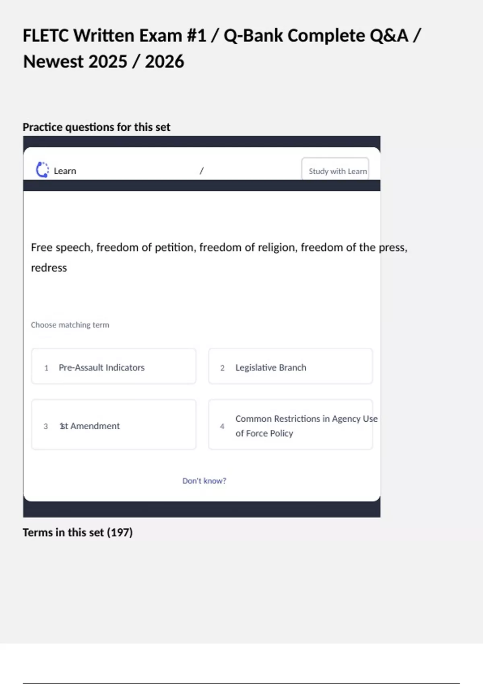The image size is (483, 684).
Task: Choose the Pre-Assault Indicators answer
Action: pos(114,367)
